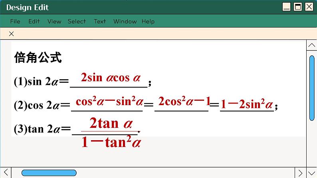Close the document with the X below File
The height and width of the screenshot is (178, 317).
coord(11,34)
